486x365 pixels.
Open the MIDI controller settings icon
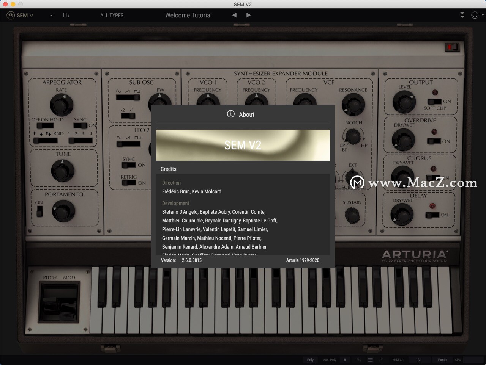coord(475,15)
